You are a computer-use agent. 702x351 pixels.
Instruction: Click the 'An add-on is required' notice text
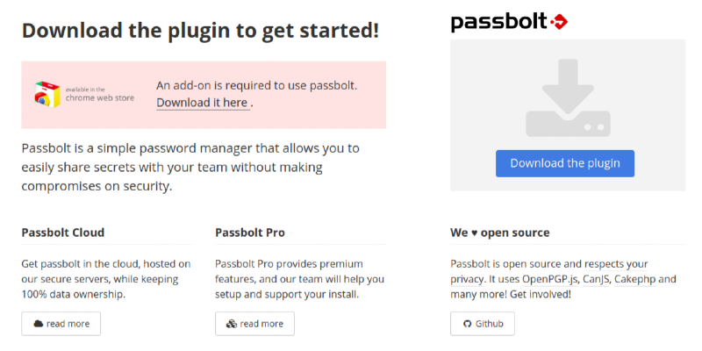click(x=257, y=86)
